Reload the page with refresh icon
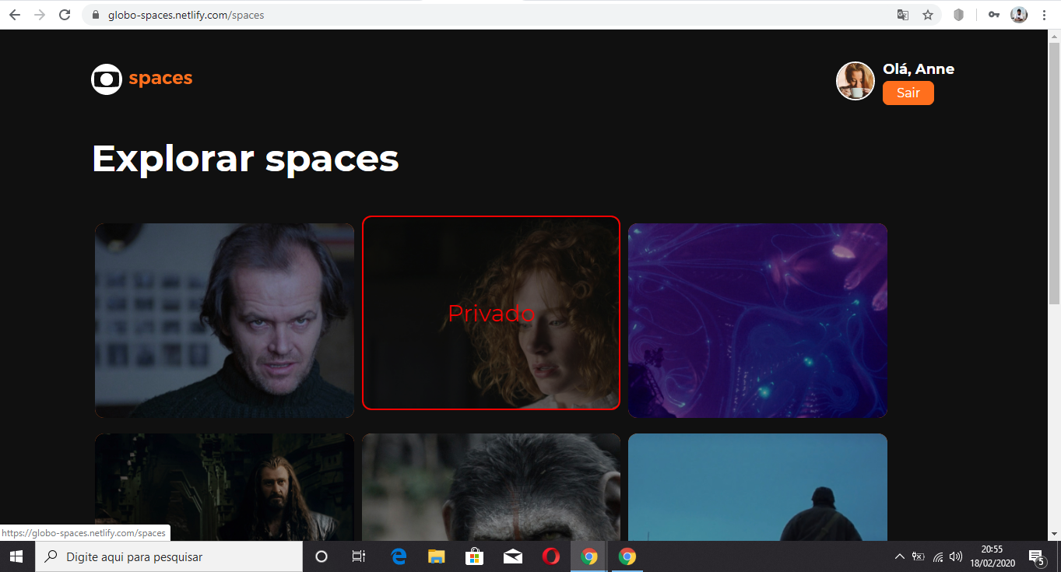Image resolution: width=1061 pixels, height=572 pixels. (65, 15)
